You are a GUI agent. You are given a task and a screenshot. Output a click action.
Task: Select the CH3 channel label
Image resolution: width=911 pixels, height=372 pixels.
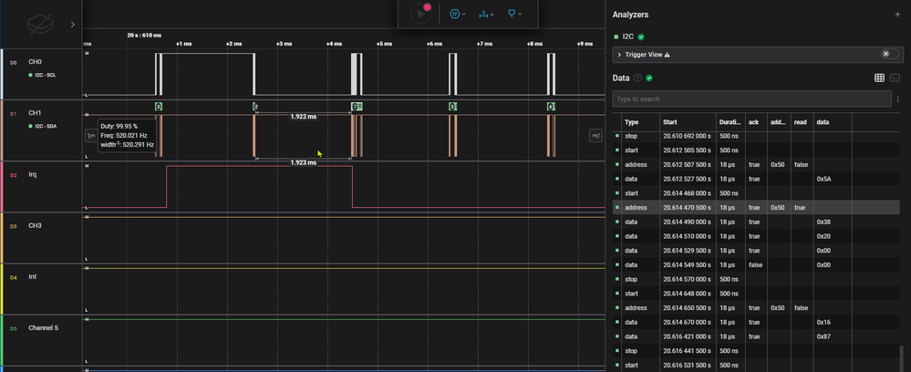(x=35, y=225)
